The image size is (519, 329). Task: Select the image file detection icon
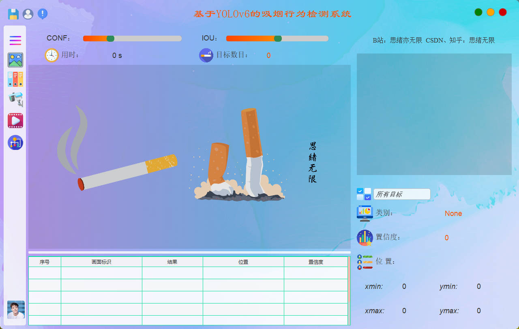point(15,60)
